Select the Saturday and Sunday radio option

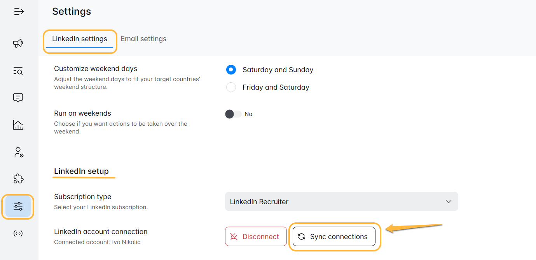231,70
